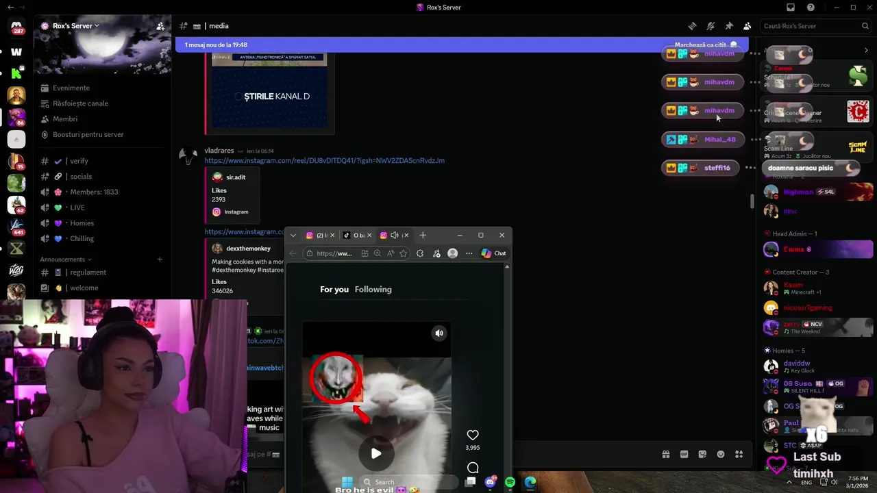Toggle the member list icon

coord(748,26)
